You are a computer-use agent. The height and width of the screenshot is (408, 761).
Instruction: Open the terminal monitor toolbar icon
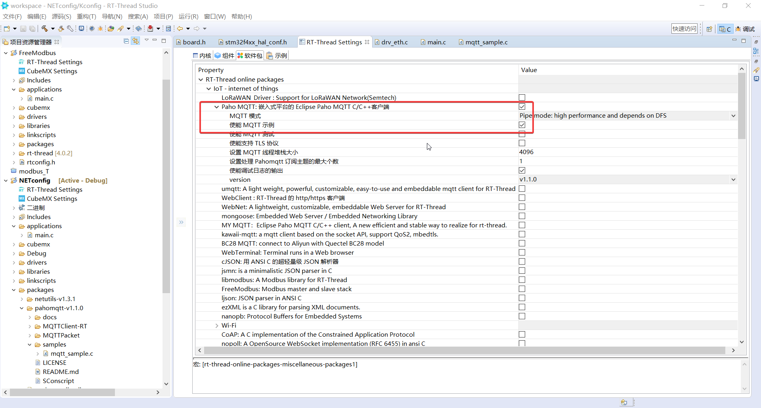point(81,29)
